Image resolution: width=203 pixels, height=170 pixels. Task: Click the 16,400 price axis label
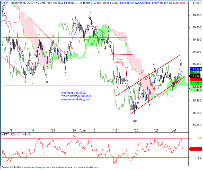[x=197, y=40]
